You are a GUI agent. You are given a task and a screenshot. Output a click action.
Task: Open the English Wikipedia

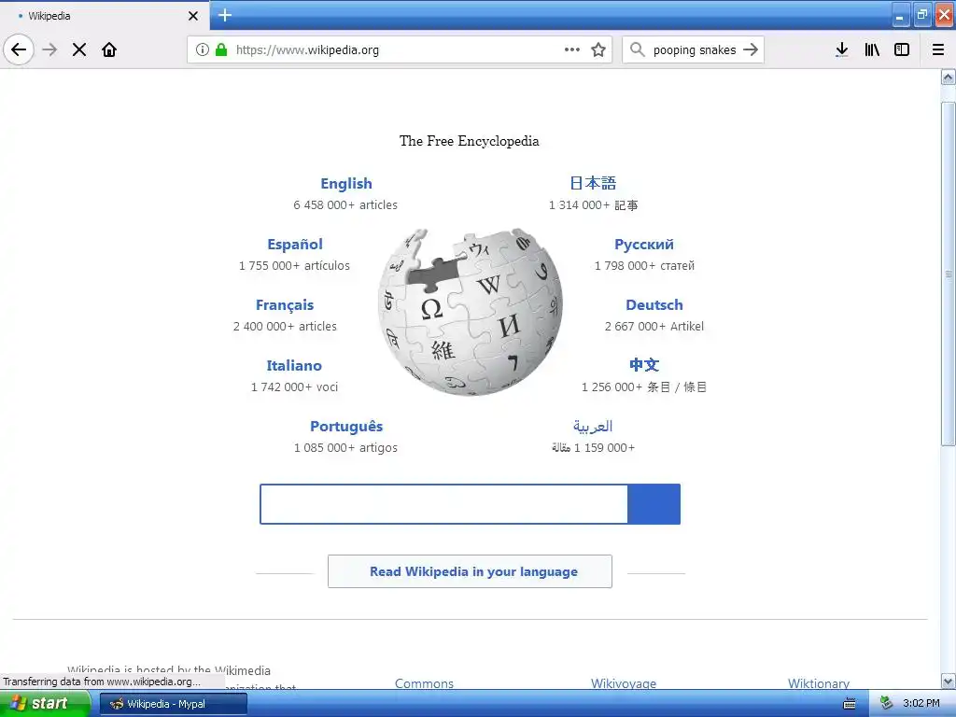tap(345, 184)
